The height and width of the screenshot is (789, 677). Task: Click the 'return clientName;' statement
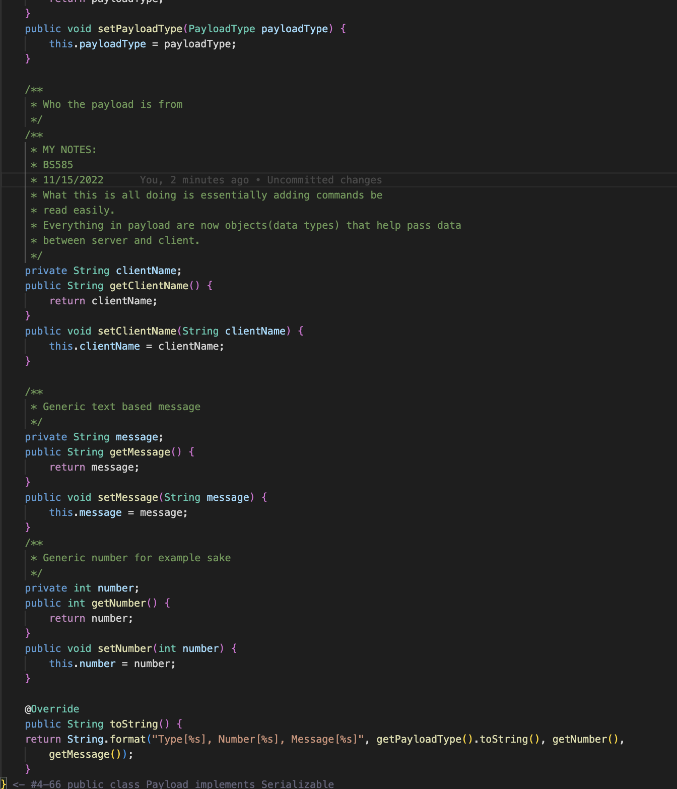click(x=103, y=301)
